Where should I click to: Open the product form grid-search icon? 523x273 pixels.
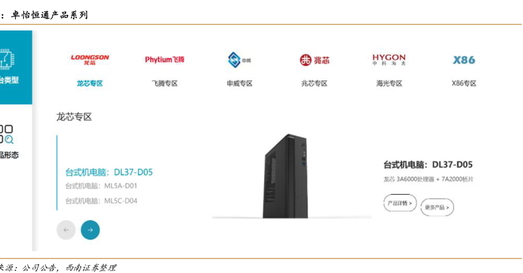coord(7,134)
